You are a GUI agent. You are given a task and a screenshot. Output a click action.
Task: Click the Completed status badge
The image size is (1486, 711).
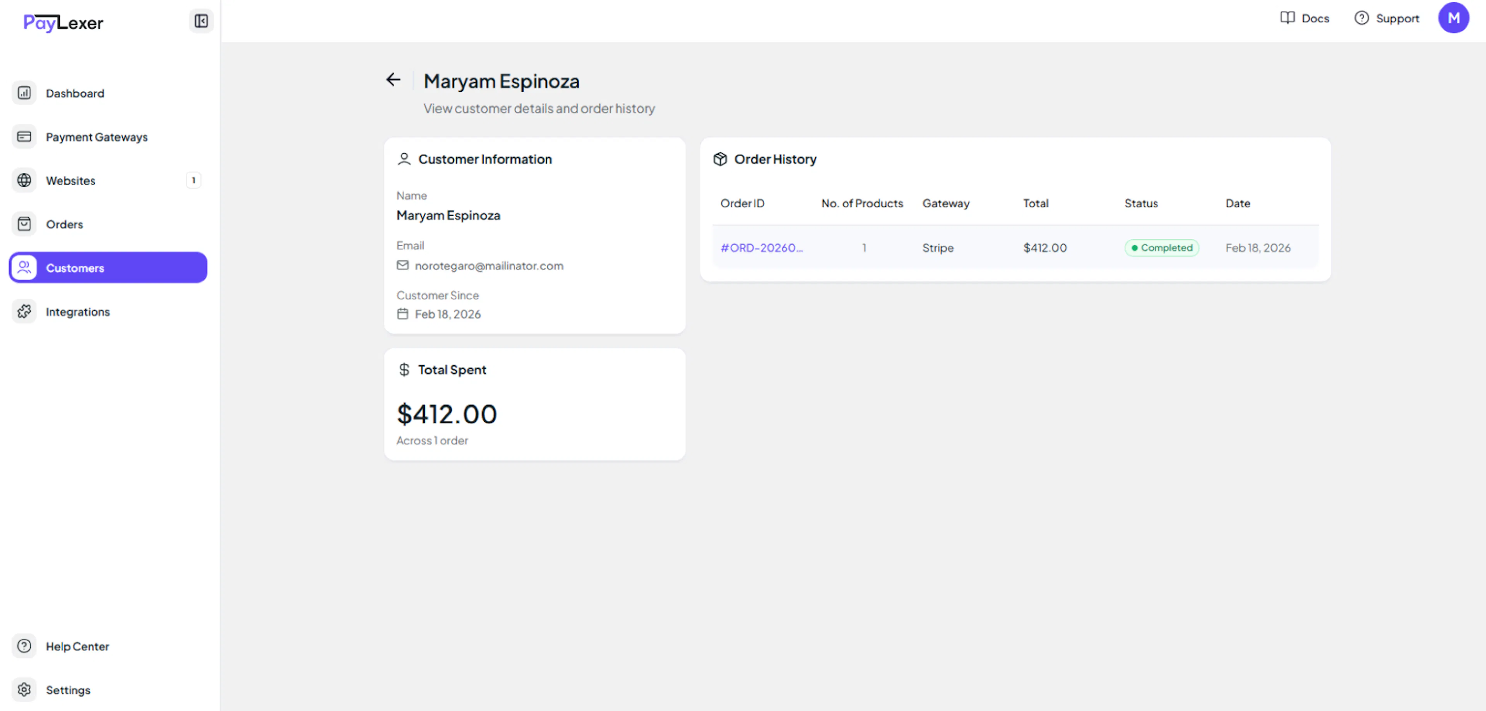tap(1161, 247)
